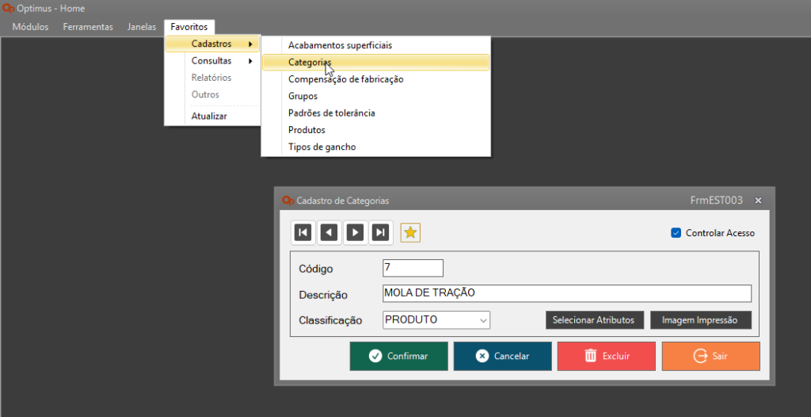Image resolution: width=811 pixels, height=417 pixels.
Task: Jump to last record navigation icon
Action: click(381, 232)
